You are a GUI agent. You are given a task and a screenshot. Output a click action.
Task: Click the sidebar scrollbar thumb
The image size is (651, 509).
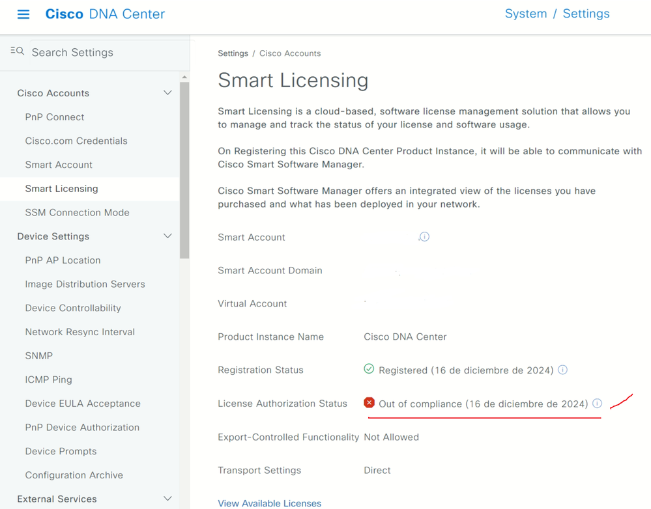click(x=184, y=170)
